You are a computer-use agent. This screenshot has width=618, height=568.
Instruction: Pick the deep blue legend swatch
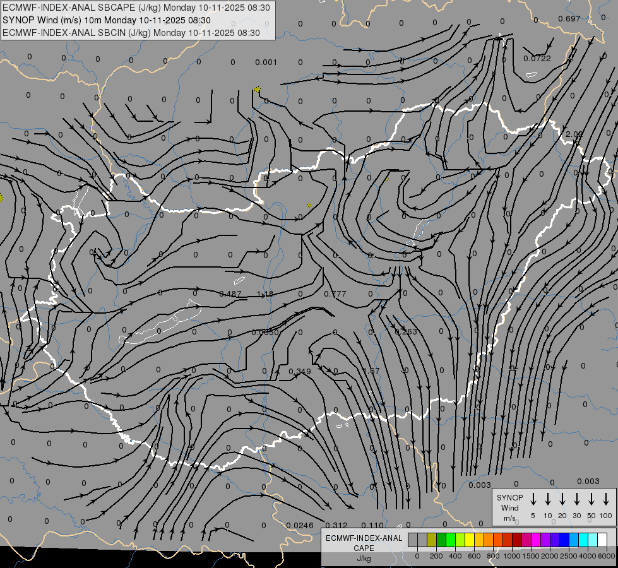[564, 540]
